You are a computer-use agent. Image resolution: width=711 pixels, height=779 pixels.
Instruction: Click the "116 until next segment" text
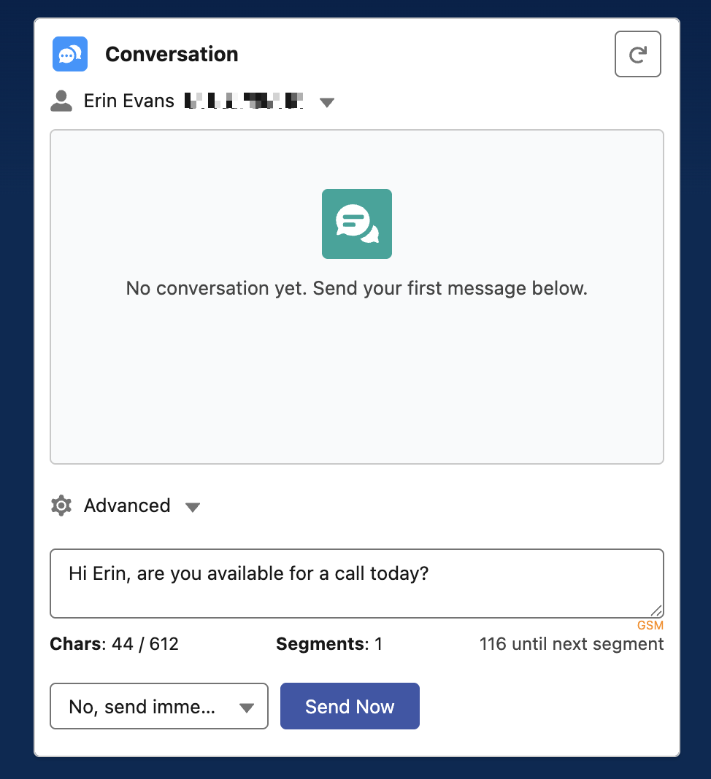[x=572, y=644]
